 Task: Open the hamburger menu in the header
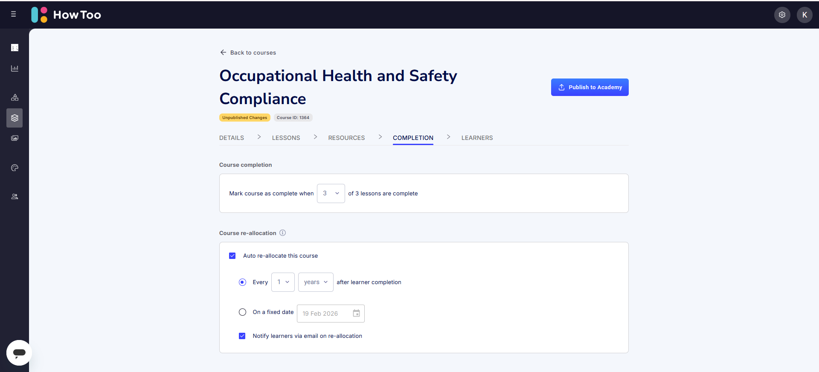click(x=14, y=14)
